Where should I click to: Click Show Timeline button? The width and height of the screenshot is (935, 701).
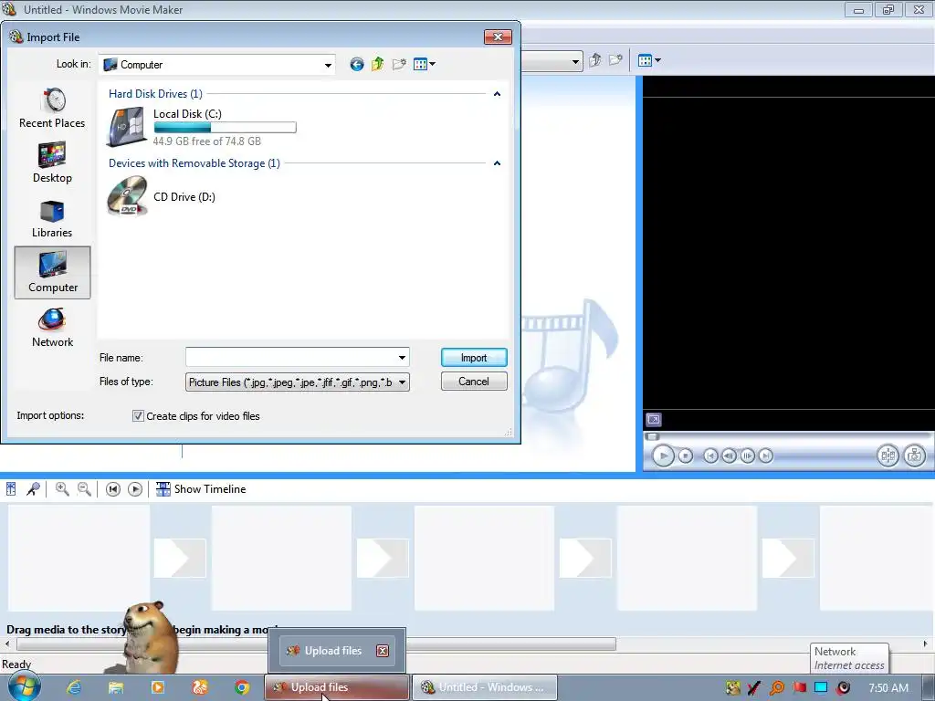click(201, 489)
